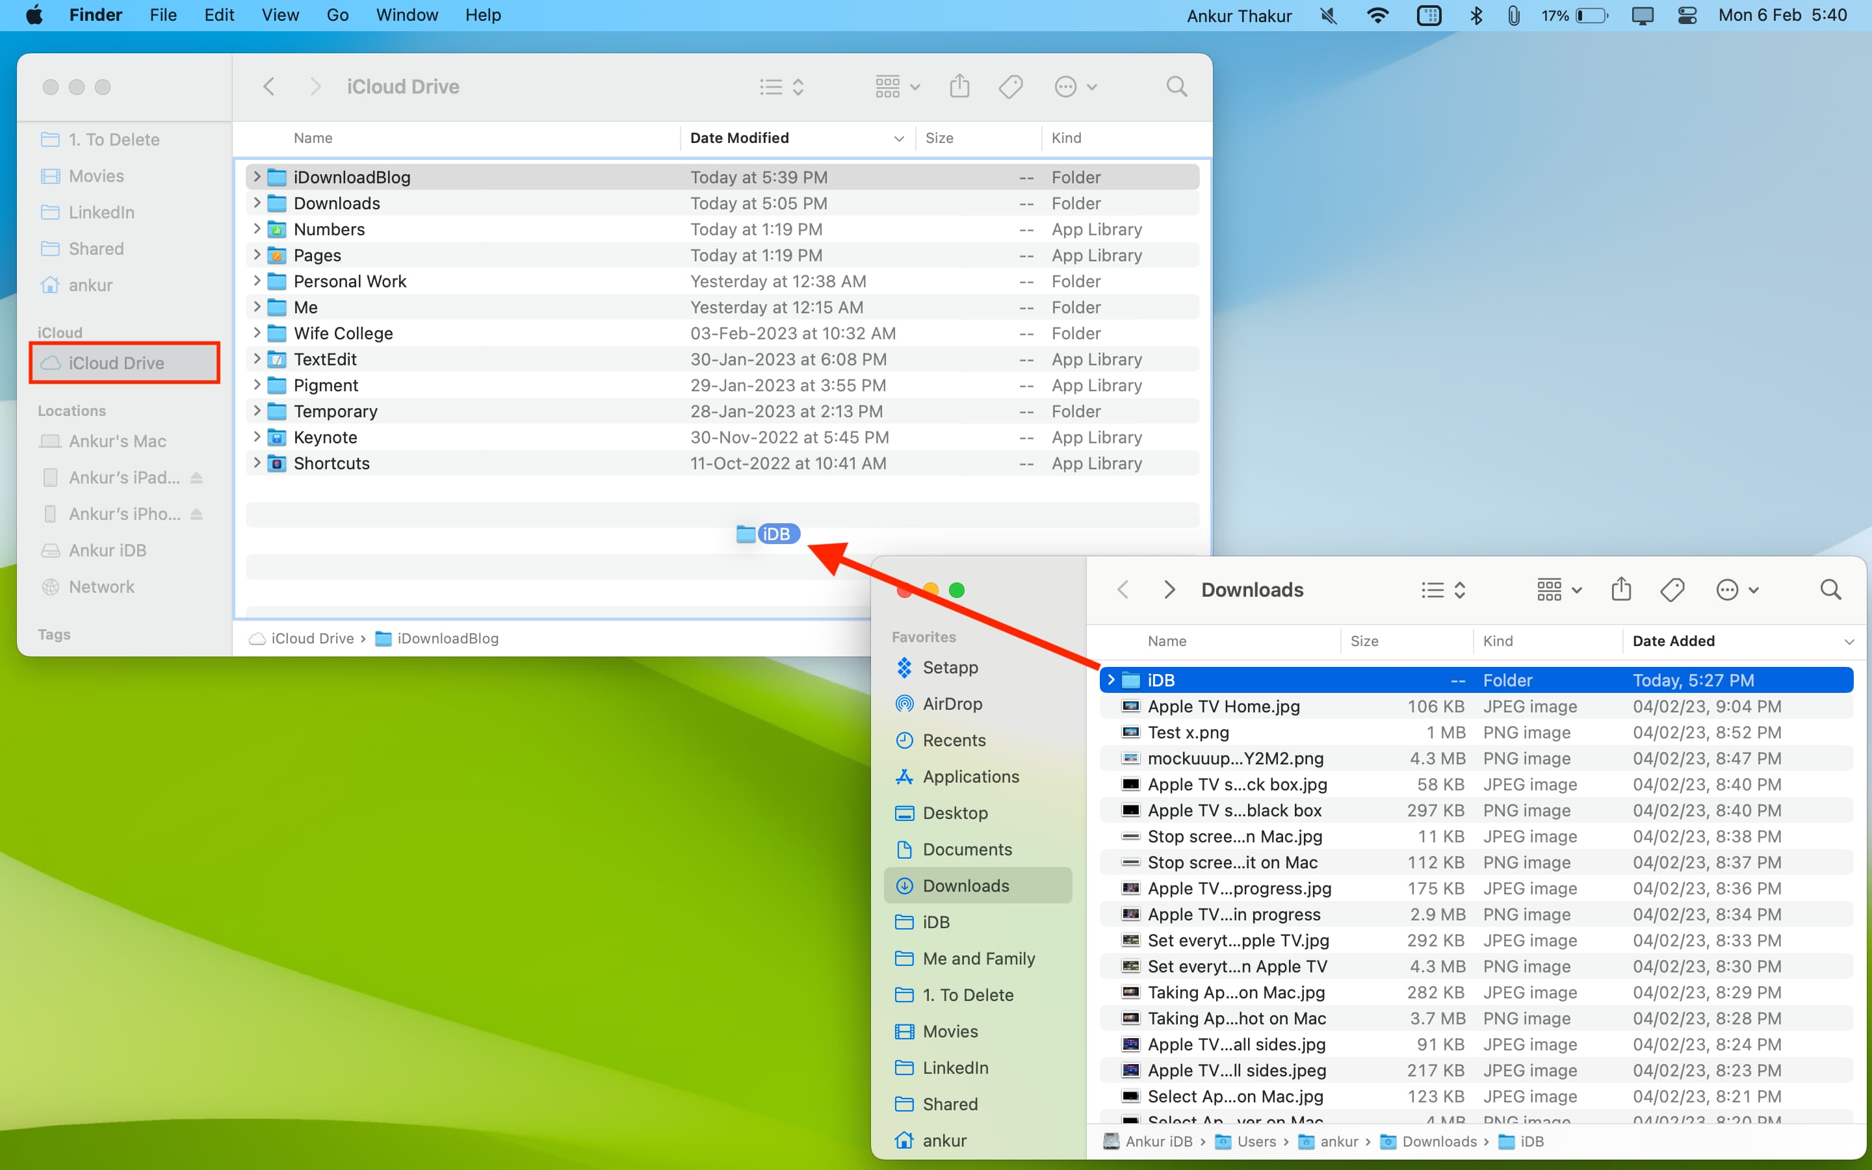The width and height of the screenshot is (1872, 1170).
Task: Select the Keynote folder row
Action: (723, 437)
